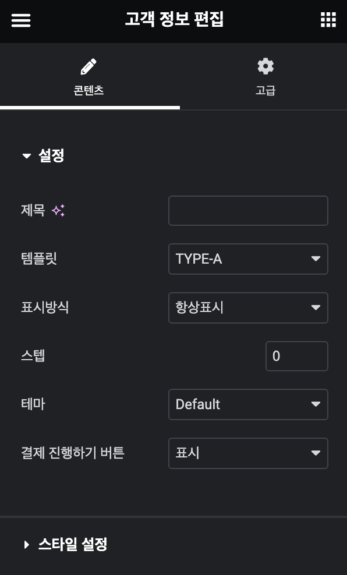Click the 결제 진행하기 버튼 field label
The height and width of the screenshot is (575, 347).
(x=73, y=453)
